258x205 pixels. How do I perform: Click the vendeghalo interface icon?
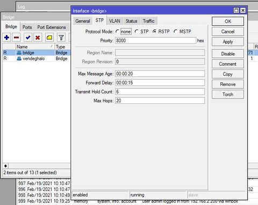coord(19,59)
